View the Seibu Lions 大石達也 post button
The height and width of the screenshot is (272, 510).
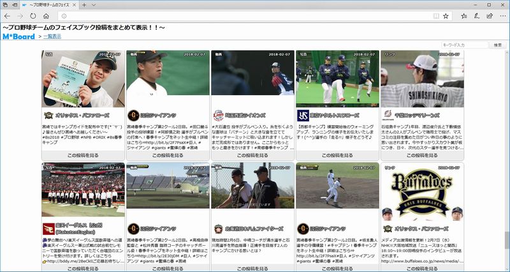coord(252,155)
